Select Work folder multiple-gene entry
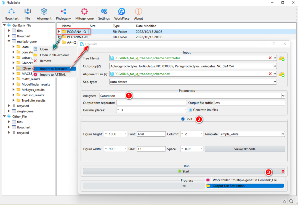 pos(244,180)
